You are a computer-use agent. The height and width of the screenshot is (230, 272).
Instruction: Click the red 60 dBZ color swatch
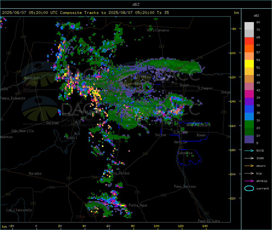click(249, 41)
